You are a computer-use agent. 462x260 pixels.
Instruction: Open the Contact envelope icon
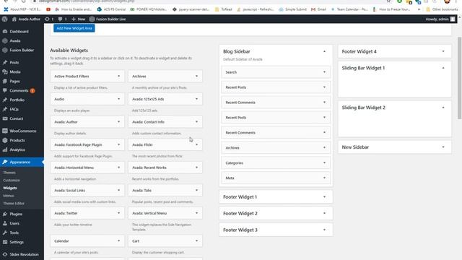point(5,118)
